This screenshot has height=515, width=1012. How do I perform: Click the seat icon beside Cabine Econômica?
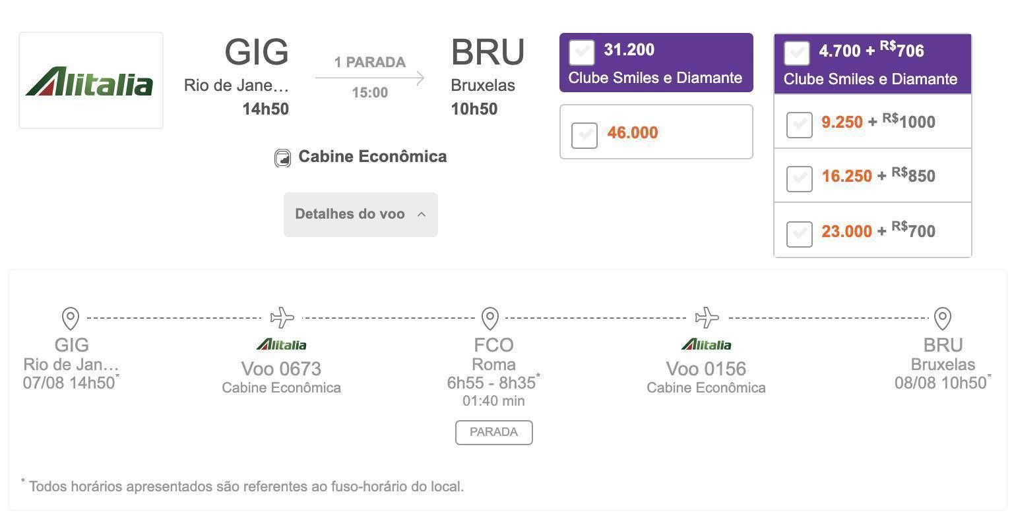[282, 158]
